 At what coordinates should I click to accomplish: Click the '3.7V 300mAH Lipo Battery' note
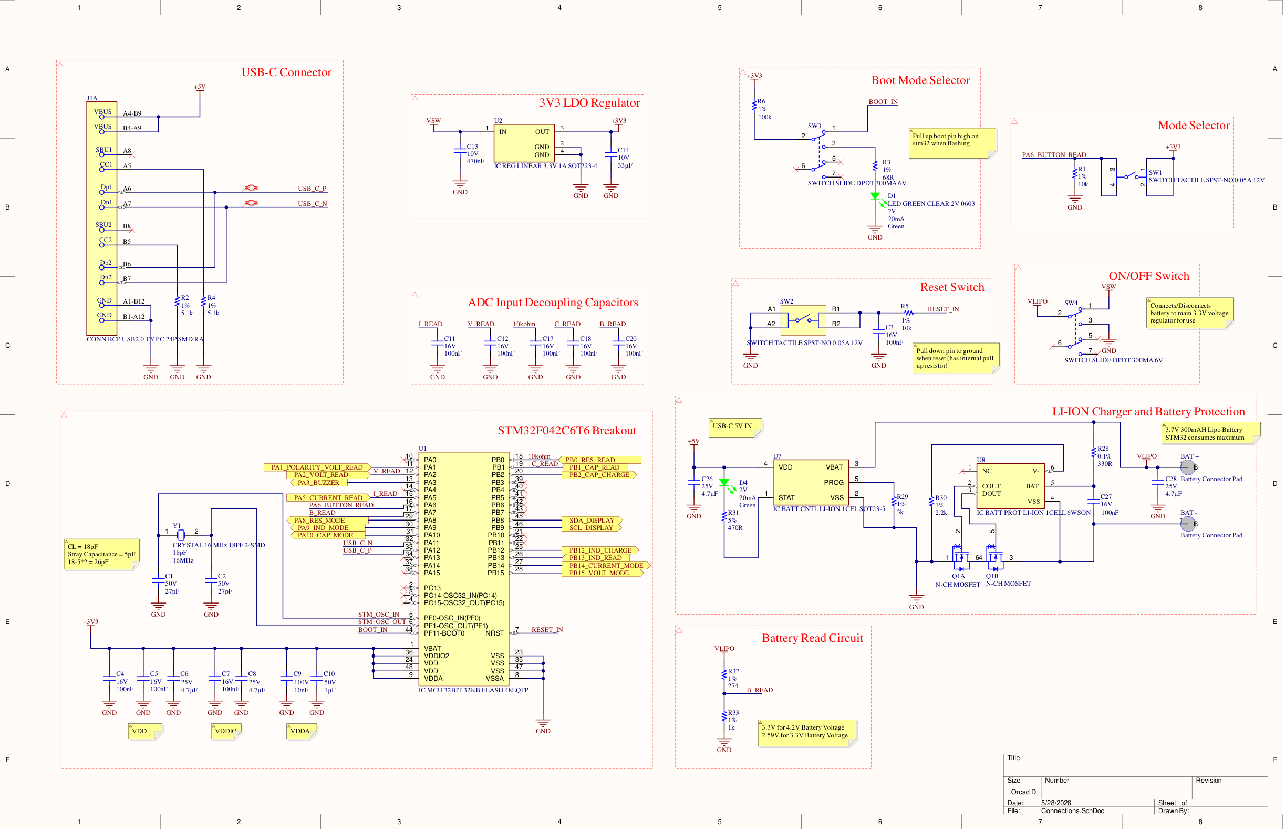coord(1211,433)
